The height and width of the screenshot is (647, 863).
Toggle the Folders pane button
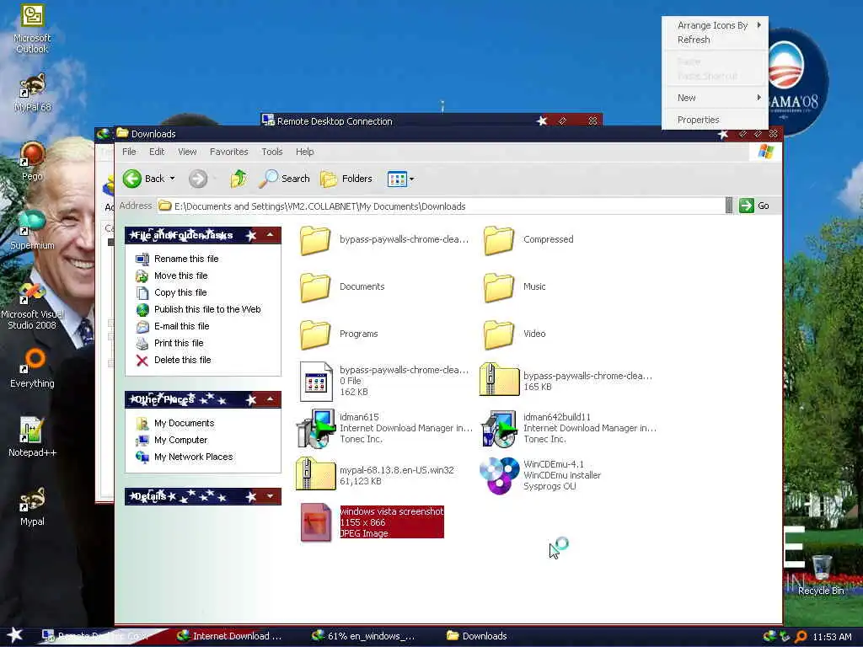tap(346, 179)
